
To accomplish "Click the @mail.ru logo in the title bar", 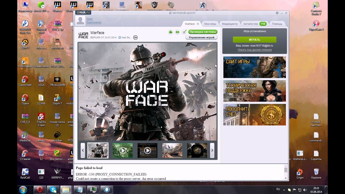I will 83,12.
